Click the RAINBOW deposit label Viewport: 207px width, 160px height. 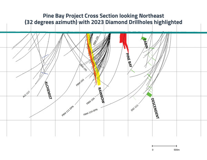[x=101, y=95]
